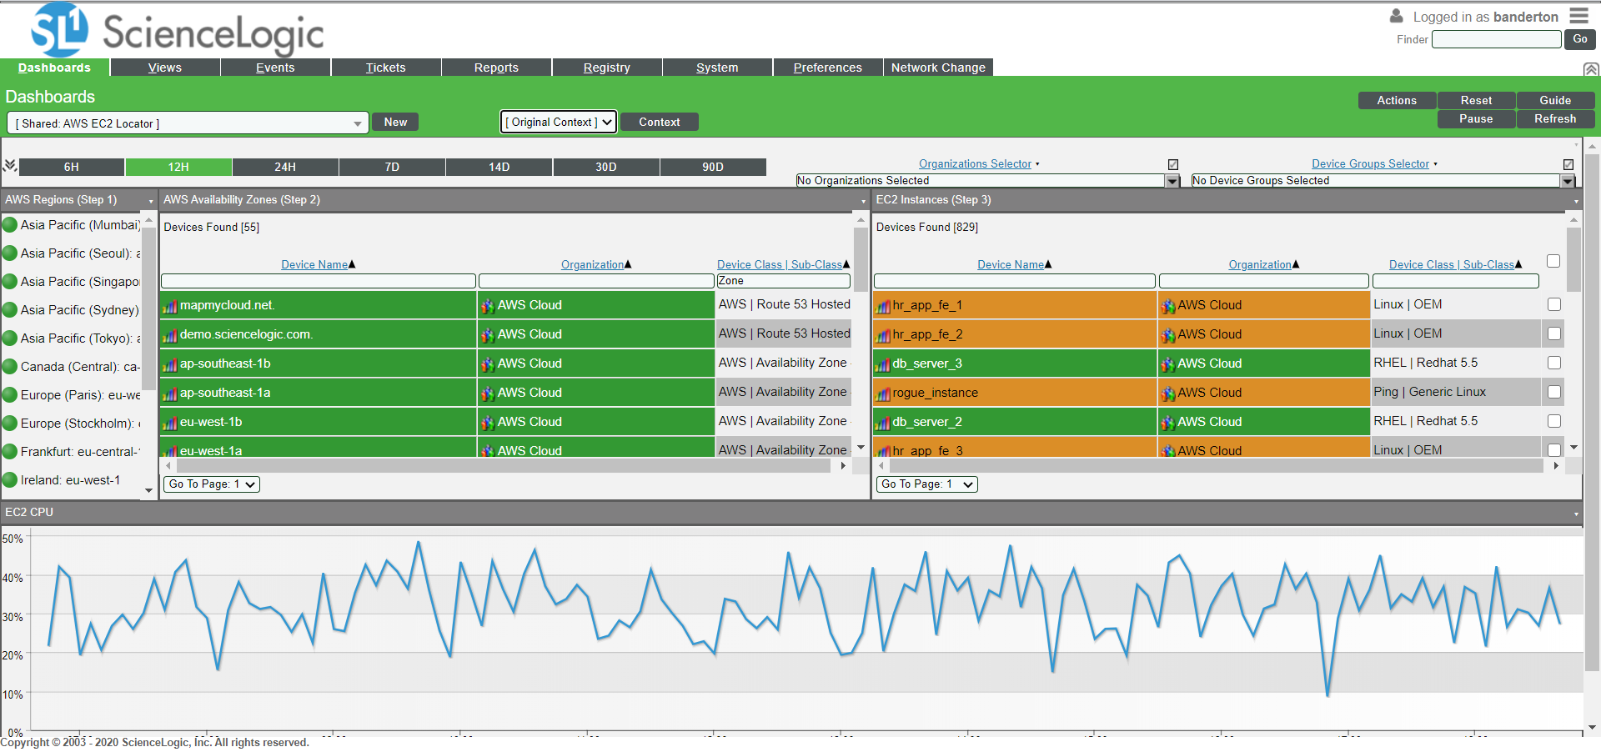Screen dimensions: 1601x752
Task: Check the db_server_2 row checkbox
Action: click(1554, 421)
